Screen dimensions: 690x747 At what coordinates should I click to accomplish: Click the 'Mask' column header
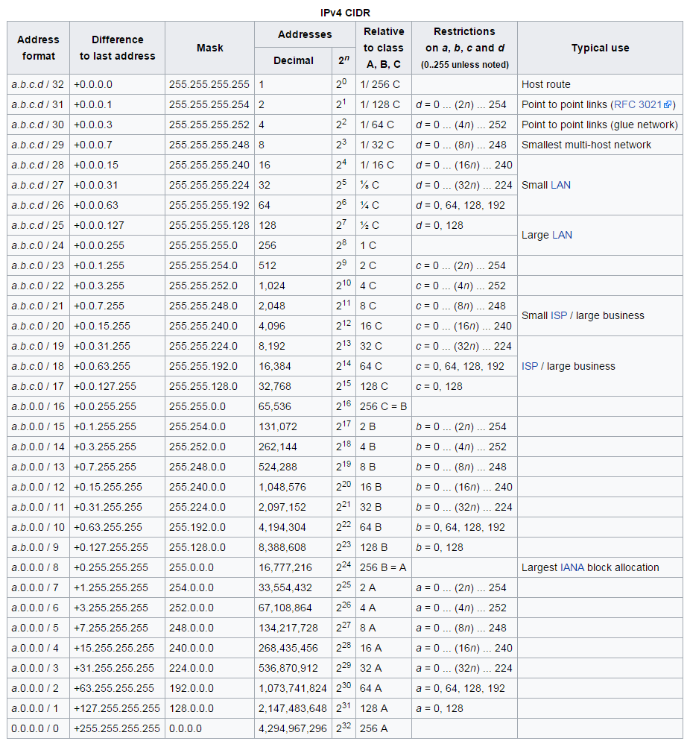[x=209, y=48]
